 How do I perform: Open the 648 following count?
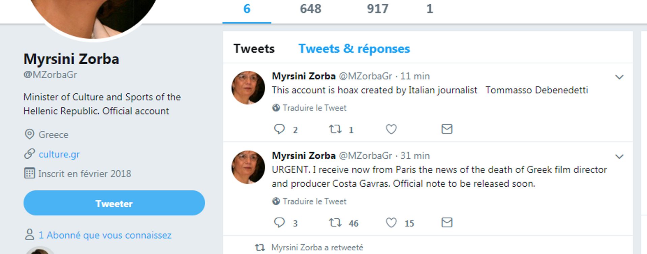point(310,9)
